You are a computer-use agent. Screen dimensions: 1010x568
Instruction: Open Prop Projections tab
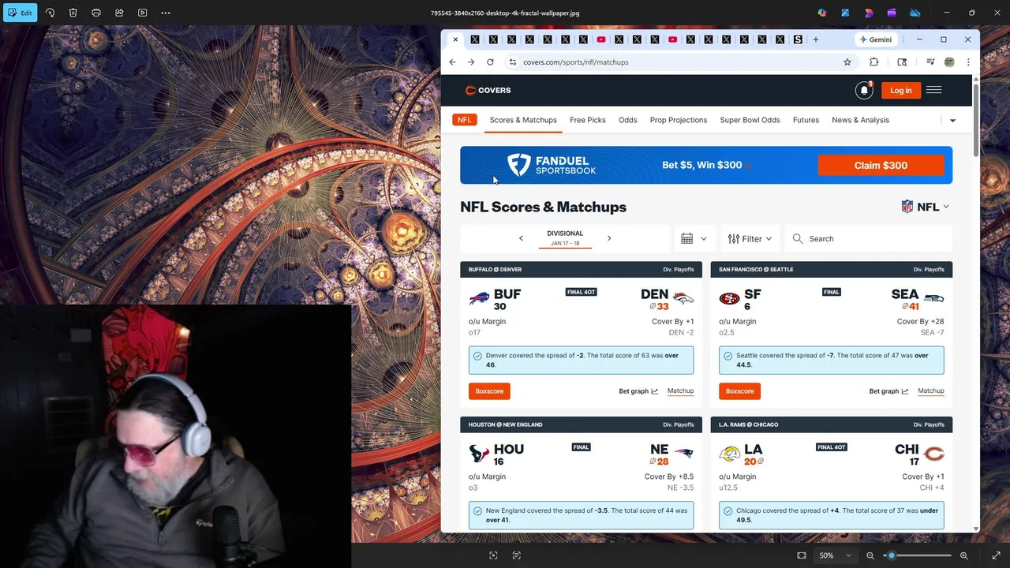point(679,120)
